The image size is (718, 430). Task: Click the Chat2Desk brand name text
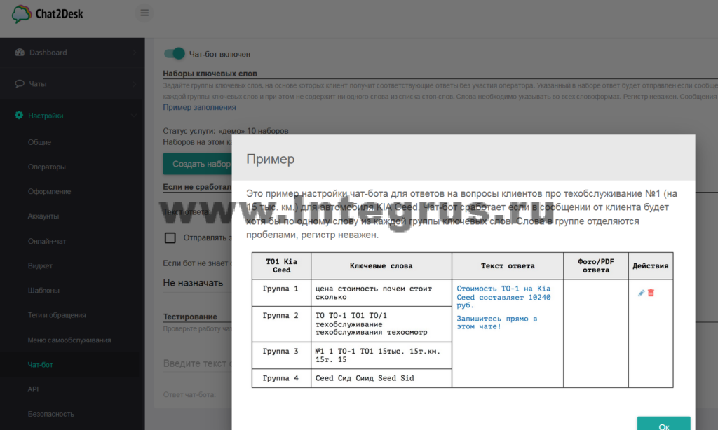pos(59,14)
